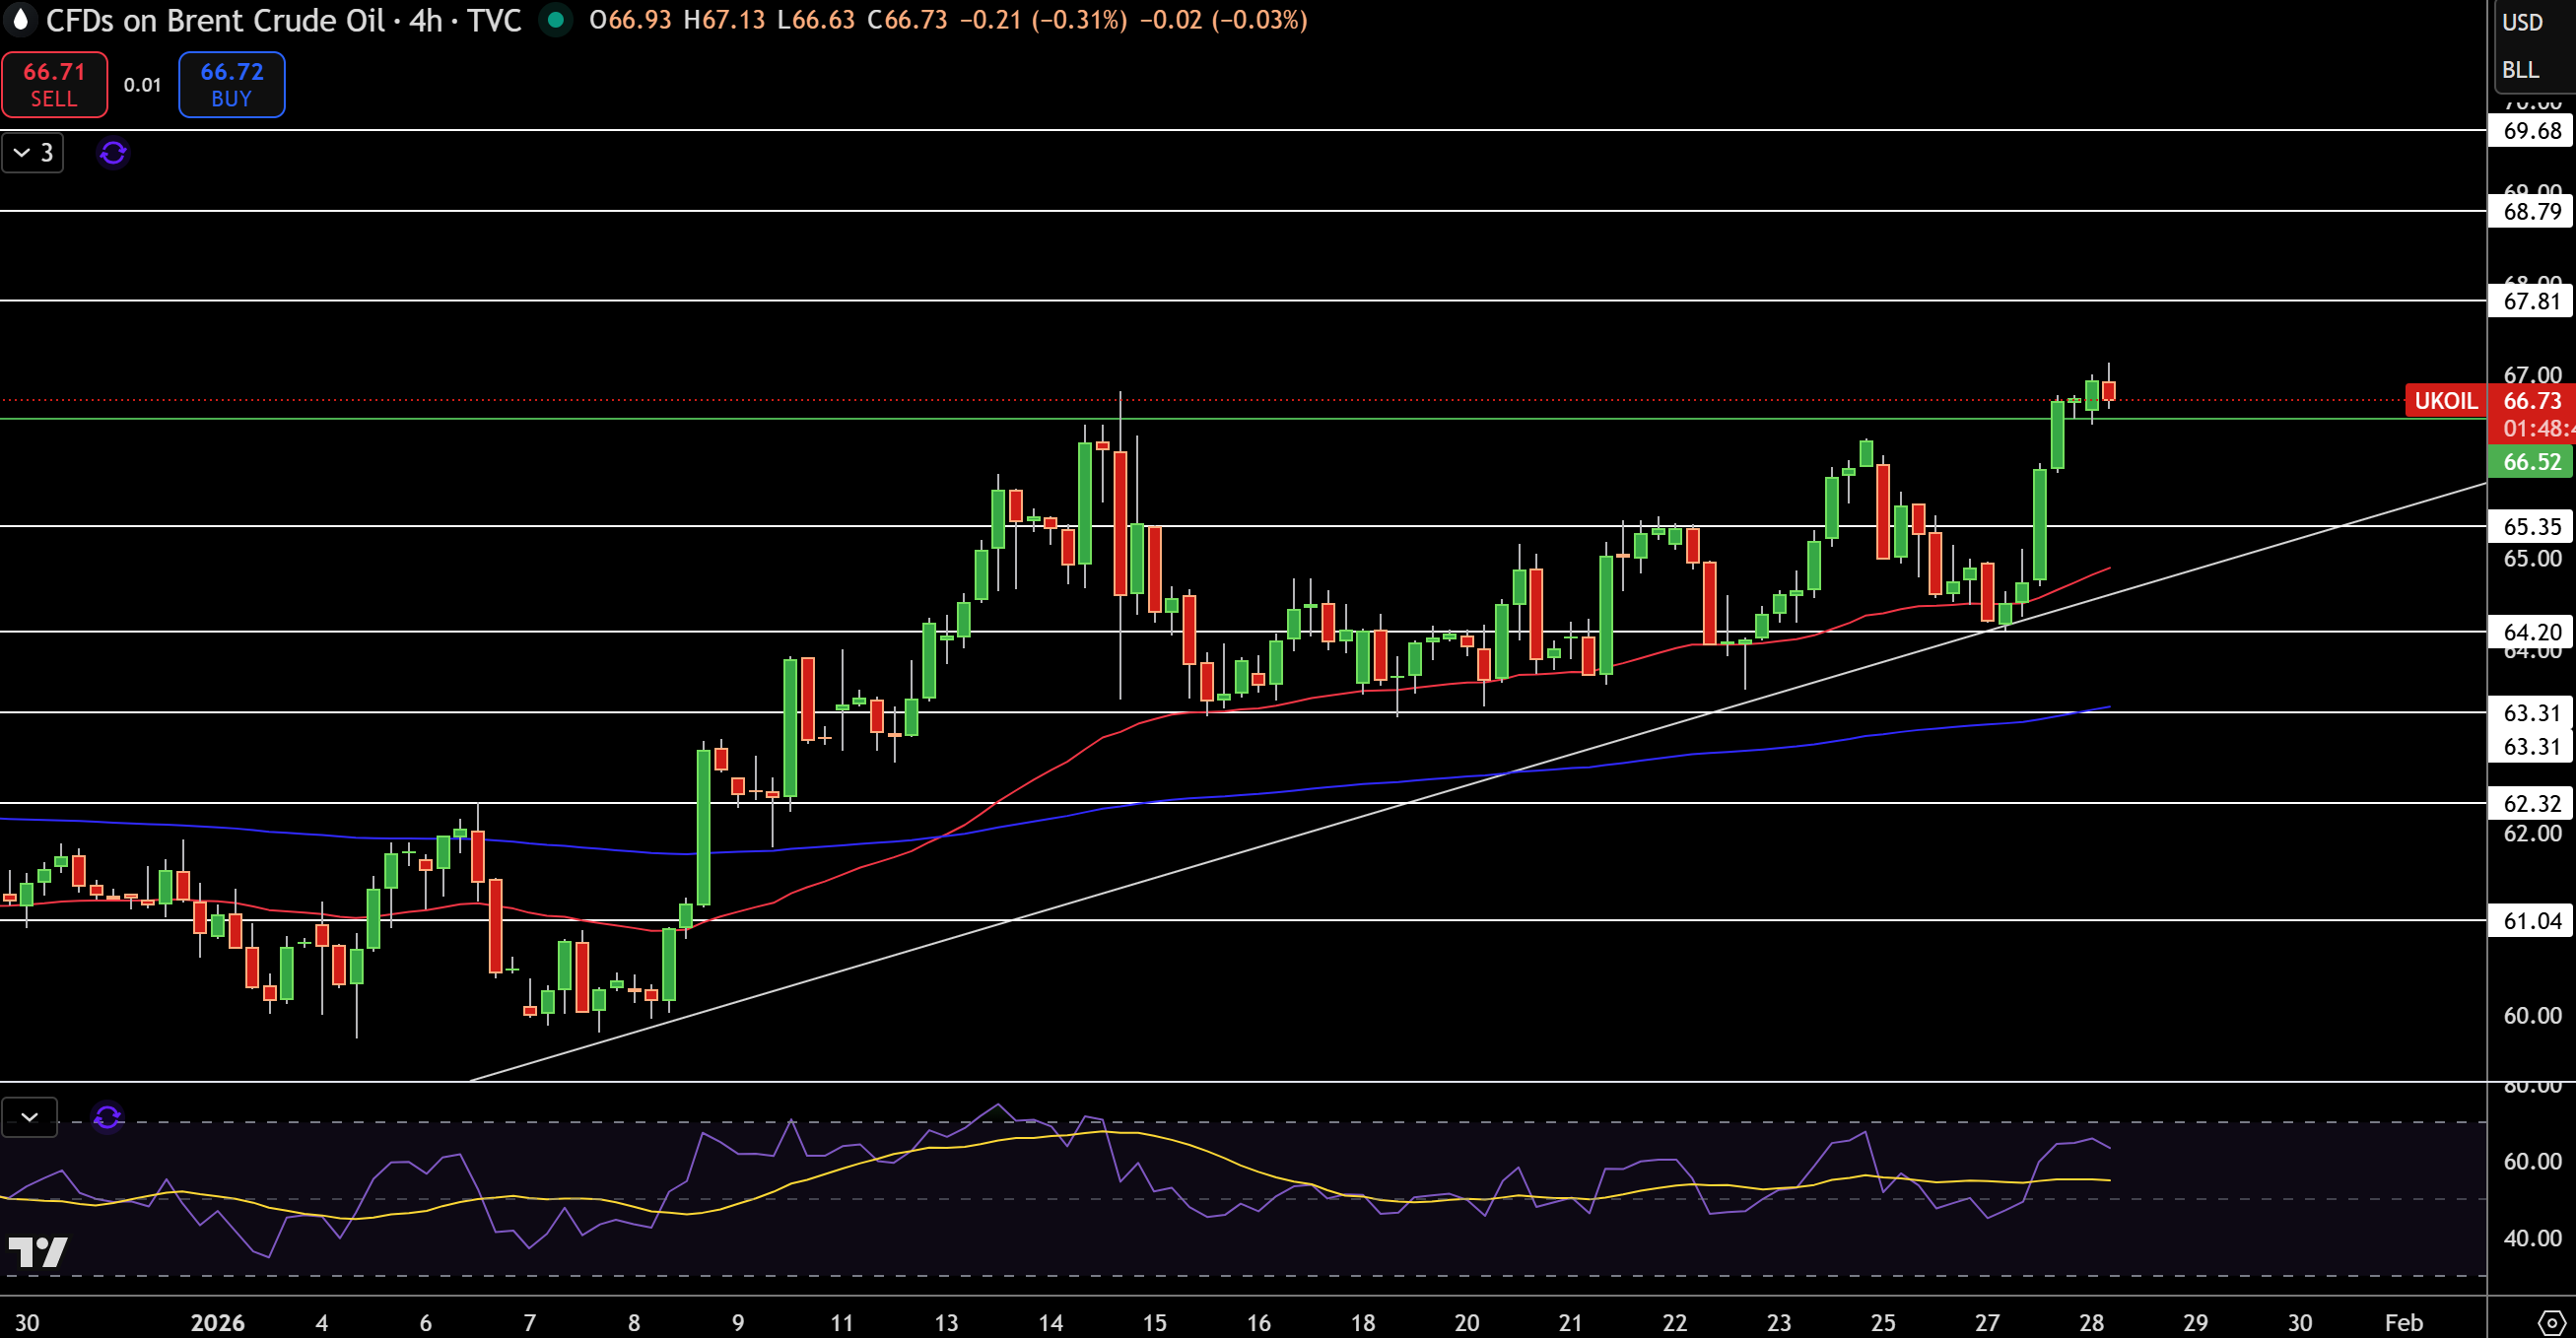2576x1338 pixels.
Task: Click the red SELL 66.71 button
Action: (54, 85)
